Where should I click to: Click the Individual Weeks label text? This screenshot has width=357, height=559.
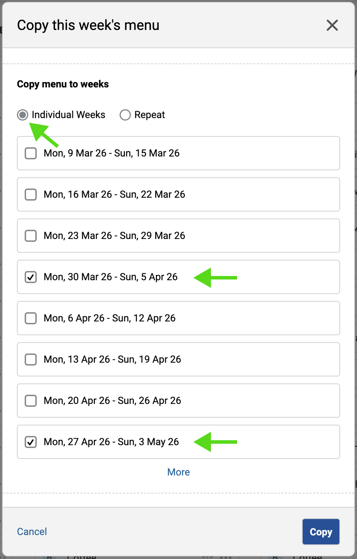click(x=68, y=115)
